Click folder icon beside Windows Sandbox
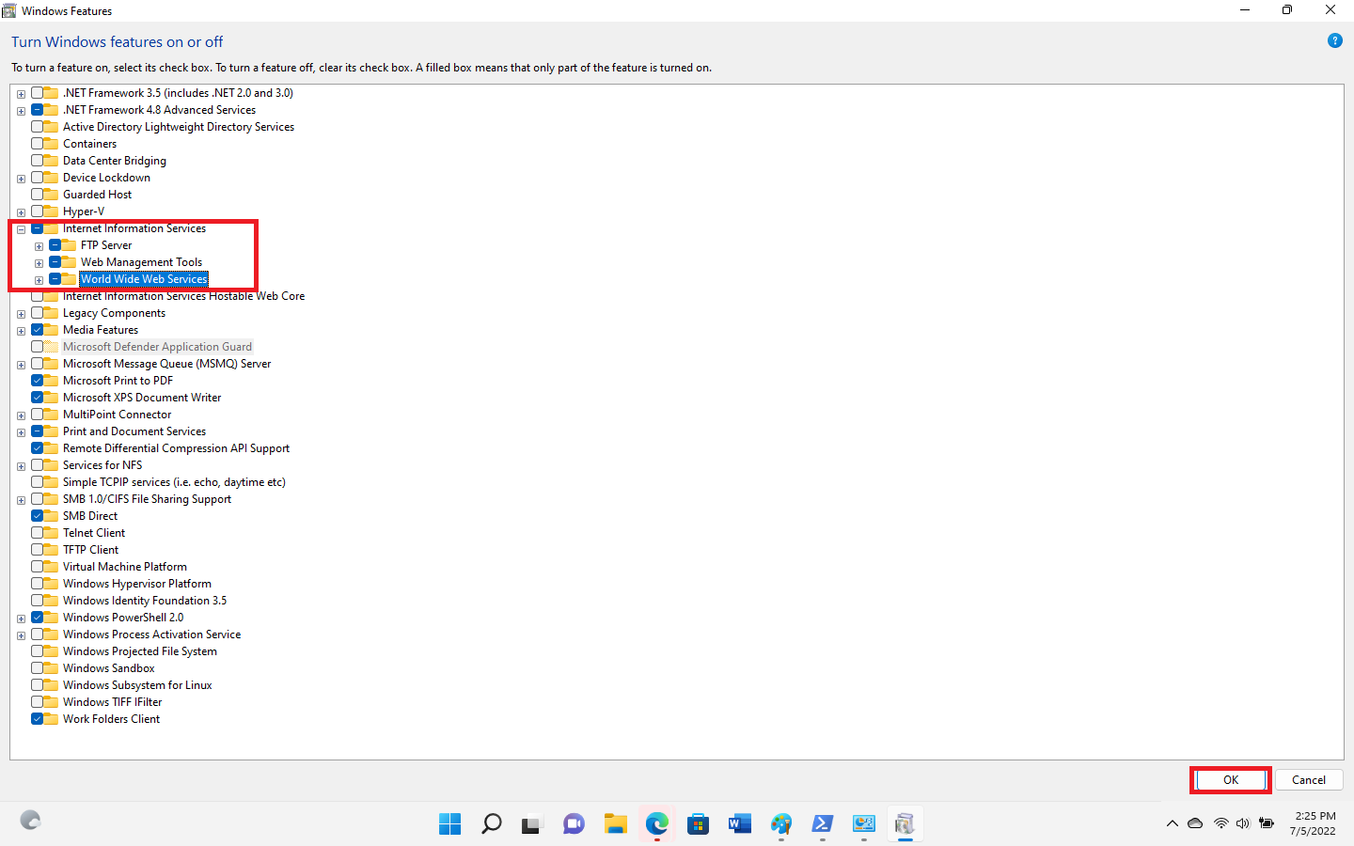1354x846 pixels. 52,668
